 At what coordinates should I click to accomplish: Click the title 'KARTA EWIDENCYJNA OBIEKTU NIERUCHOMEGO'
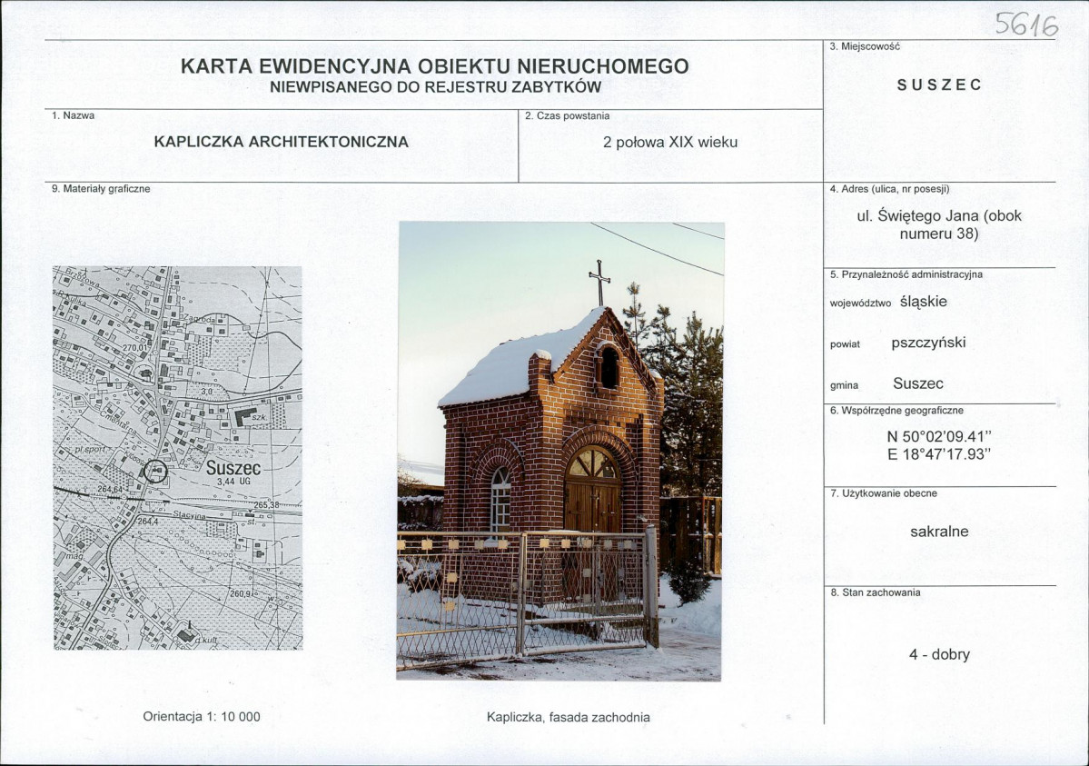point(435,66)
